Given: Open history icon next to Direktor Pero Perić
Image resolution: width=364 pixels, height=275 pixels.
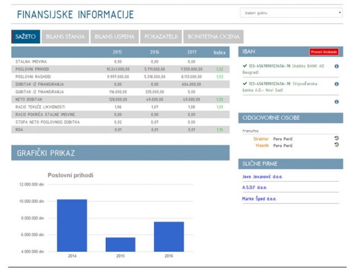Looking at the screenshot, I should pos(336,138).
